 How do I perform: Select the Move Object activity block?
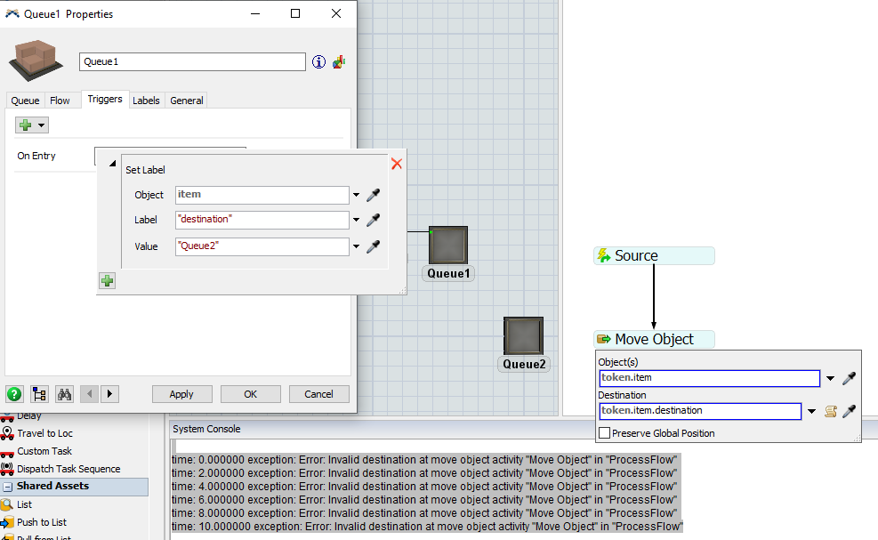tap(654, 339)
